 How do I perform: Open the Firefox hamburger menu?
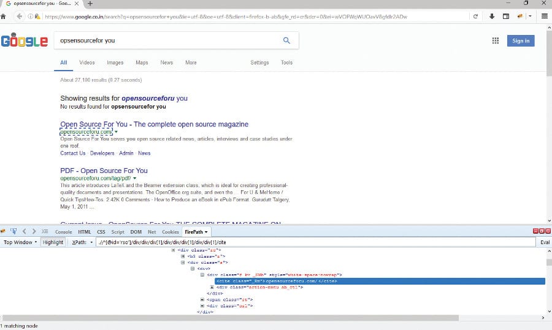pos(544,16)
